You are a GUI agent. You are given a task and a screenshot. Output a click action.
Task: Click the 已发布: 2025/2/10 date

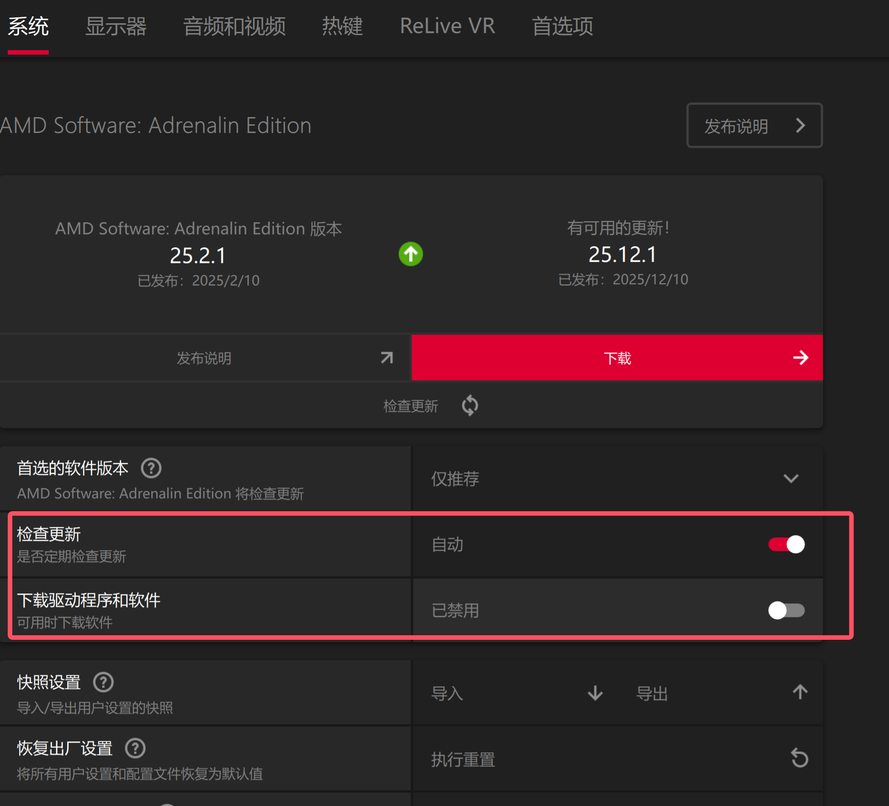[x=199, y=281]
